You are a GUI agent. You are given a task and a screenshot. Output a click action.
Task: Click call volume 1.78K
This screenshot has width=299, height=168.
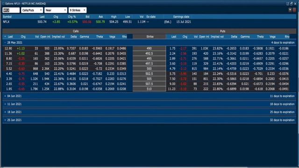tap(34, 89)
